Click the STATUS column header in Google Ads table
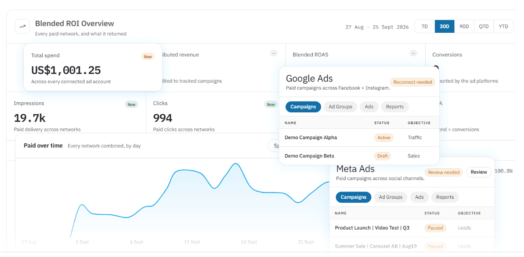The width and height of the screenshot is (524, 257). (382, 123)
